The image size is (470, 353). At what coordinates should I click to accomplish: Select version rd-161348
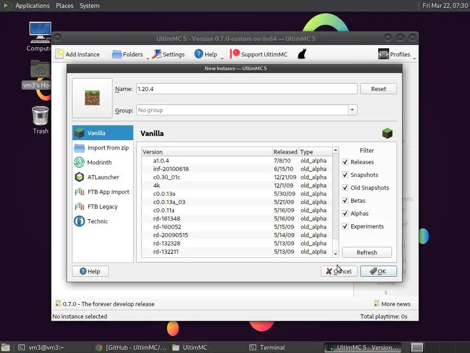[237, 218]
